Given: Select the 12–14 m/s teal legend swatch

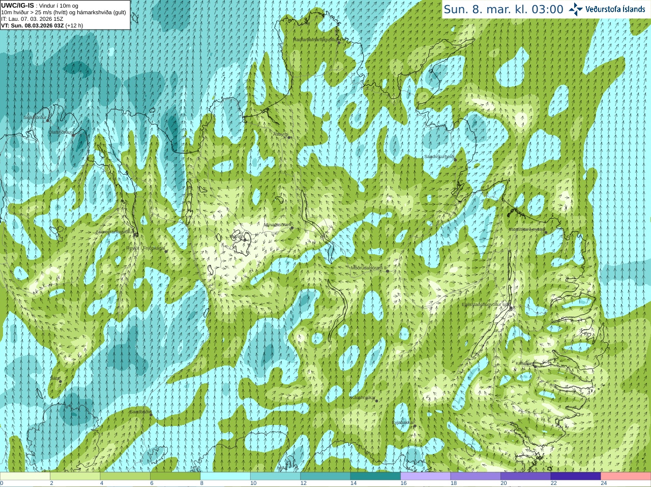Looking at the screenshot, I should pyautogui.click(x=325, y=476).
